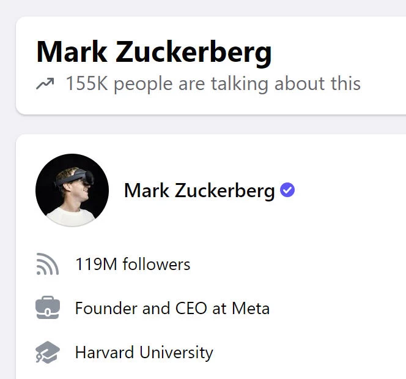This screenshot has width=406, height=379.
Task: Click the trending arrow icon
Action: (x=45, y=84)
